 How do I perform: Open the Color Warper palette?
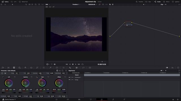(44, 68)
